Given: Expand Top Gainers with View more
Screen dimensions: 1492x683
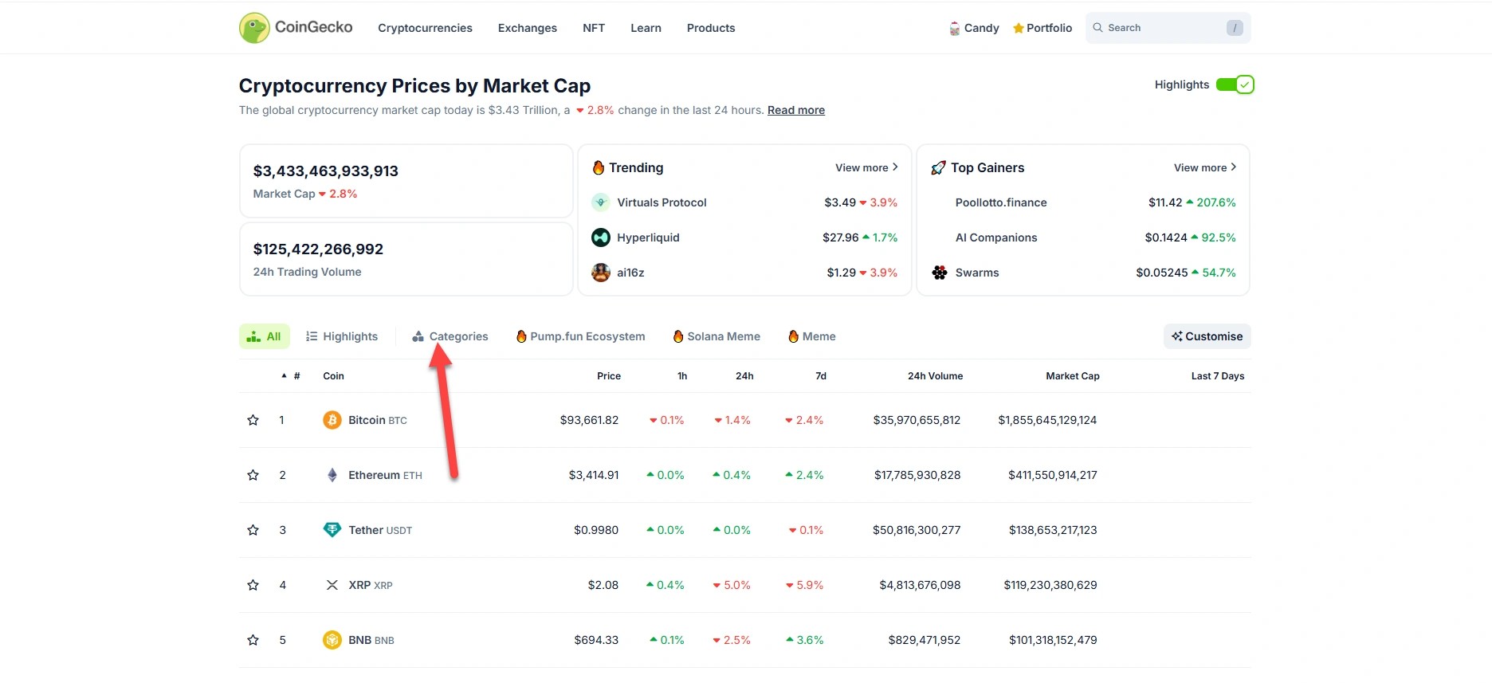Looking at the screenshot, I should (x=1204, y=167).
